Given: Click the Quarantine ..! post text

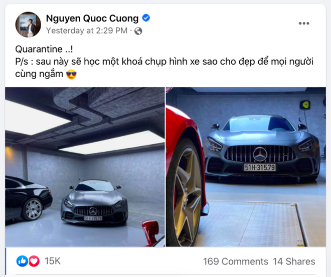Looking at the screenshot, I should (x=44, y=49).
